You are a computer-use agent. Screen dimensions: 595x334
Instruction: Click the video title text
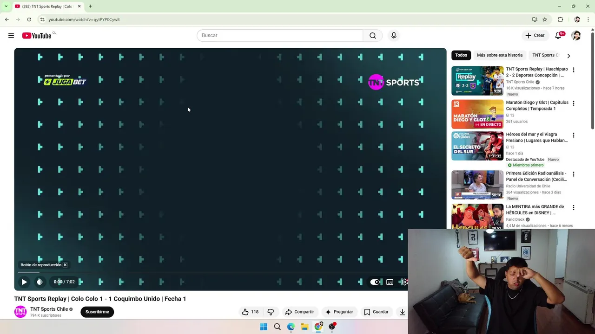coord(100,299)
